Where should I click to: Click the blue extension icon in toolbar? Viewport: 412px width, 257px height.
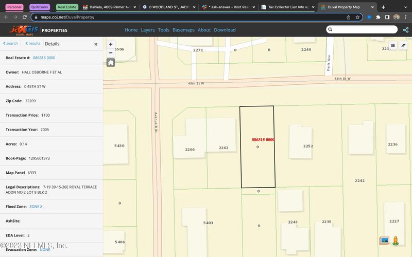(369, 17)
